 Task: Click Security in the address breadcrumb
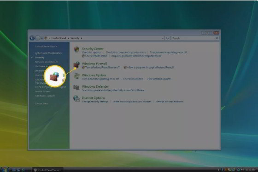click(x=75, y=38)
